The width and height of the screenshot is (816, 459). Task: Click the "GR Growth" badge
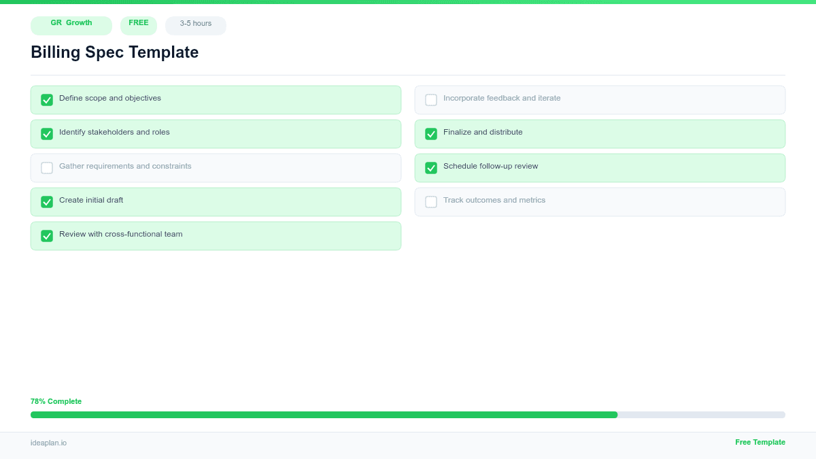pyautogui.click(x=71, y=25)
